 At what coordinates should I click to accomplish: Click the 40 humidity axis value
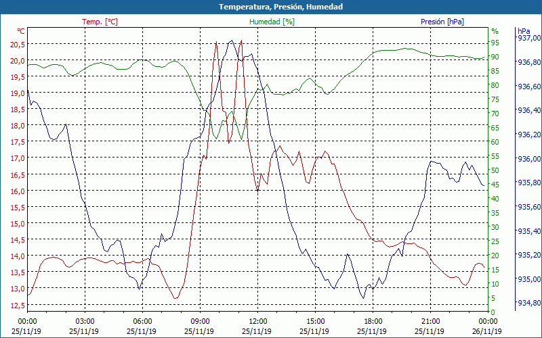click(495, 199)
